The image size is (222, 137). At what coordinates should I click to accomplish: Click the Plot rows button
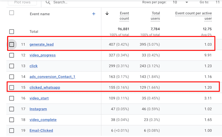pyautogui.click(x=23, y=3)
